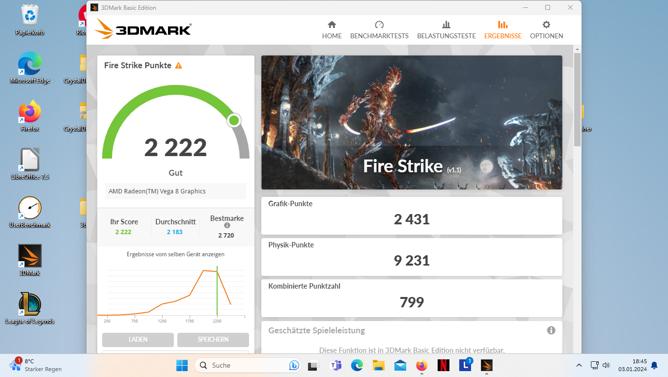Viewport: 668px width, 377px height.
Task: Open File Explorer from the taskbar
Action: click(x=378, y=365)
